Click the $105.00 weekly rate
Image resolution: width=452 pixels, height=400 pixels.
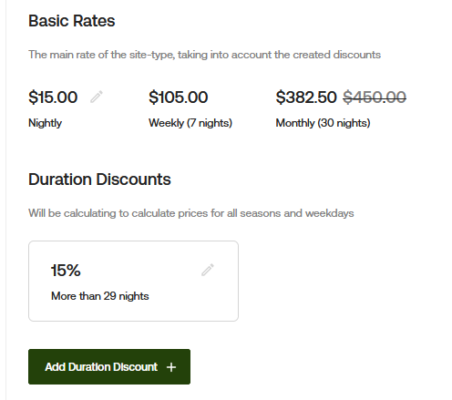(179, 97)
